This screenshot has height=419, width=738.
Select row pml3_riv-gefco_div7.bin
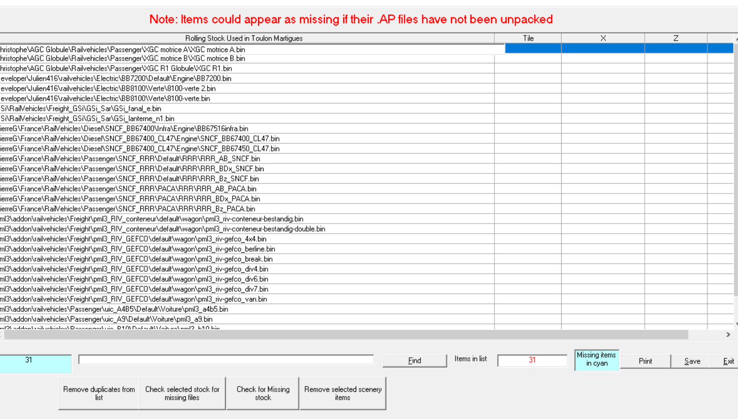pos(247,289)
